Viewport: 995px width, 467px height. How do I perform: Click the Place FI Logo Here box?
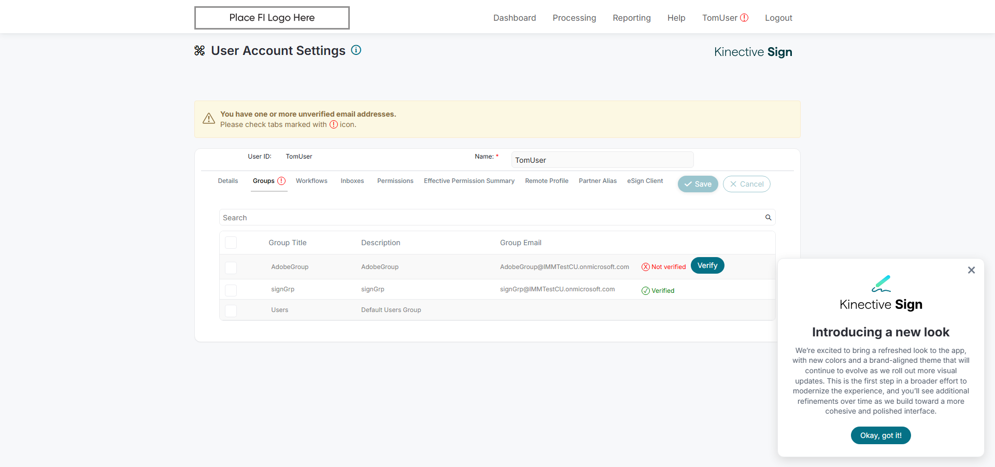pos(272,18)
